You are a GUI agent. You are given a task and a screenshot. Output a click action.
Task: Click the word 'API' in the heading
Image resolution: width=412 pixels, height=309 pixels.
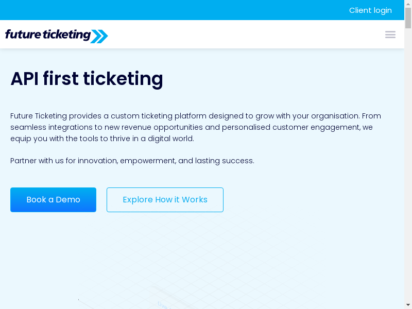click(24, 79)
